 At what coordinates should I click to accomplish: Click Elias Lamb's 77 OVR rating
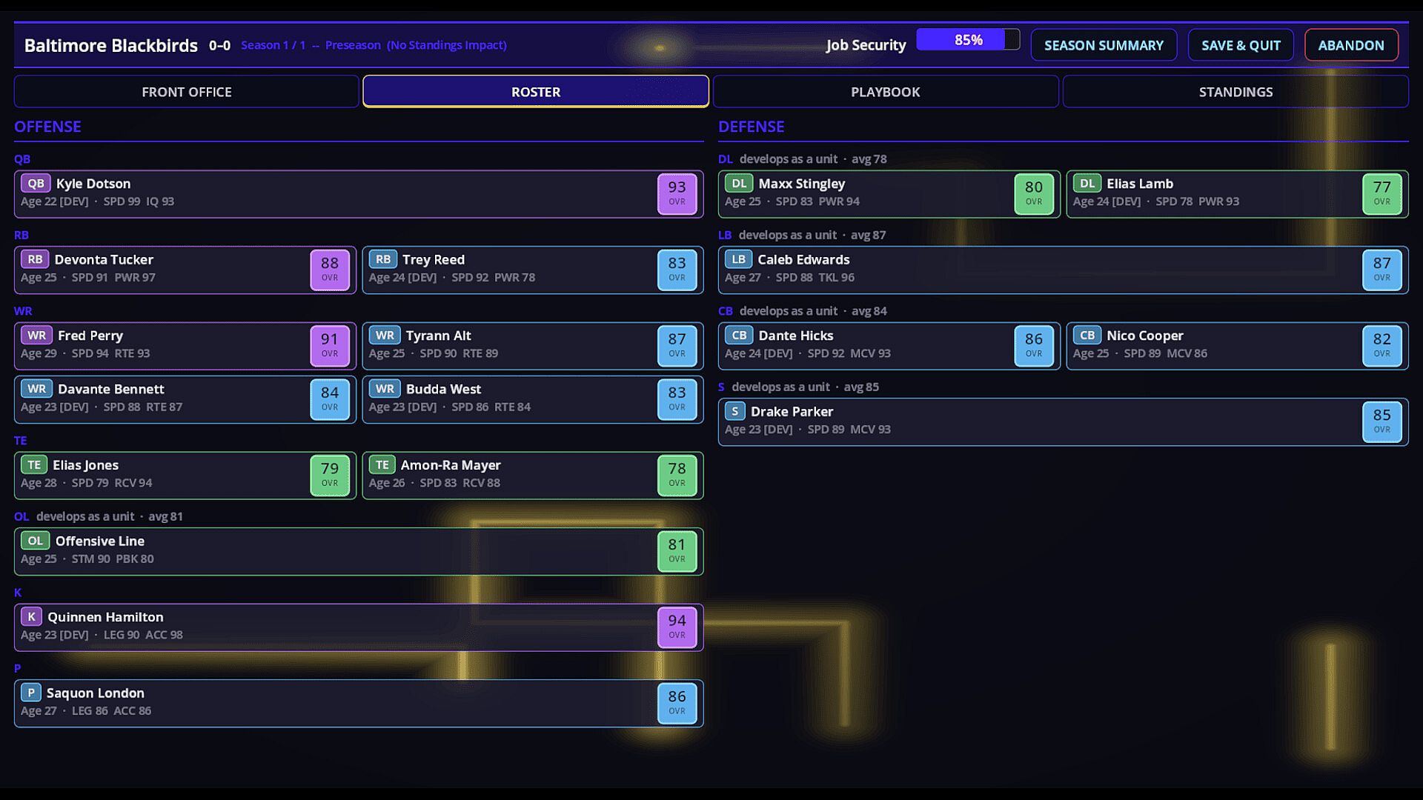(1382, 194)
